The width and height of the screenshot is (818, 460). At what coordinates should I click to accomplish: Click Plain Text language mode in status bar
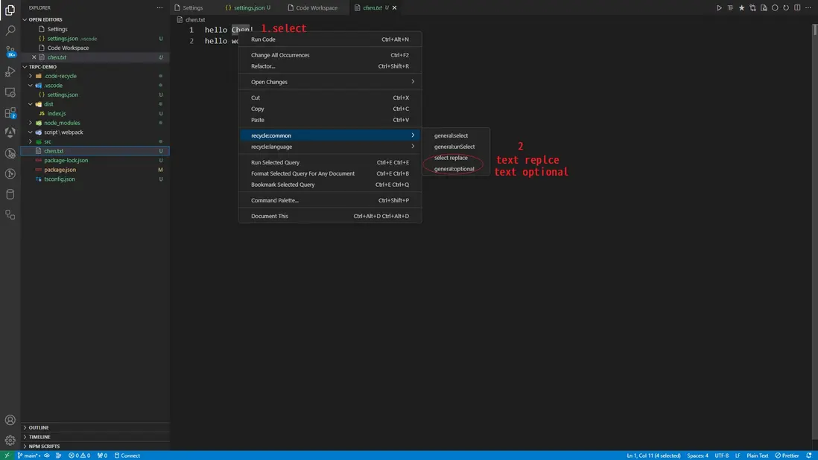pyautogui.click(x=757, y=456)
